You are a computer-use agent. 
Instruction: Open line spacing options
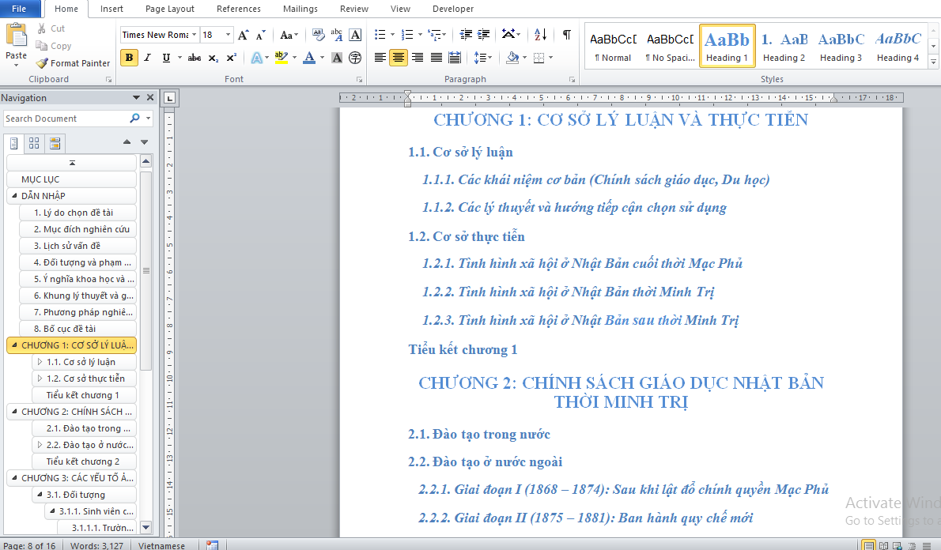point(482,58)
